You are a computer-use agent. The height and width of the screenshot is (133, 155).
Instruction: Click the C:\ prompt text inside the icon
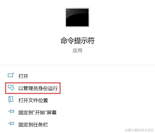(68, 10)
